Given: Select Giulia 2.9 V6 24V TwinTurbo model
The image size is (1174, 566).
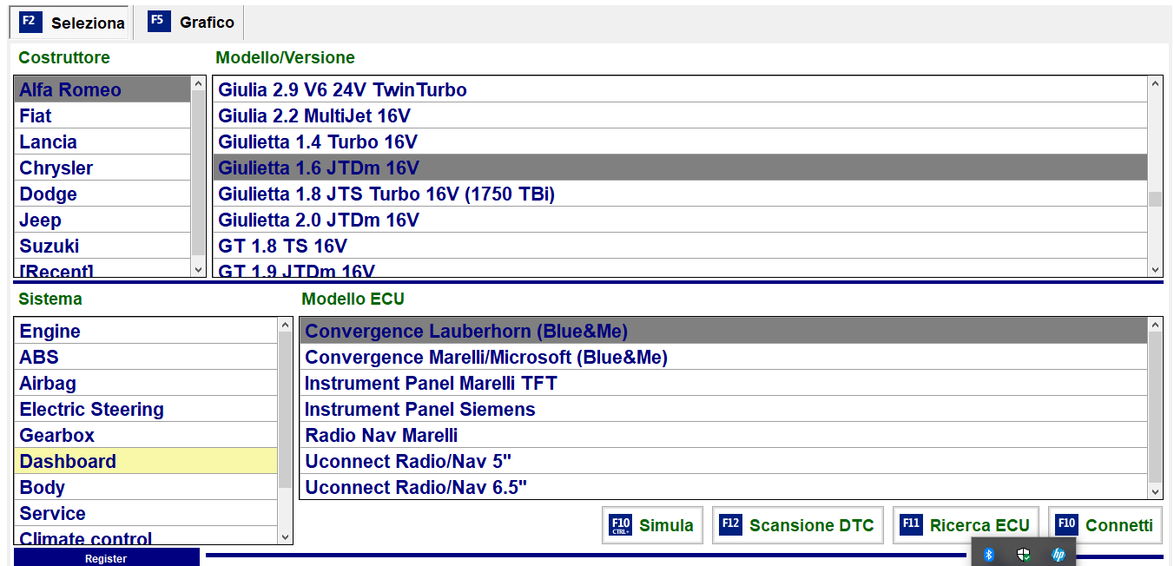Looking at the screenshot, I should pos(680,89).
